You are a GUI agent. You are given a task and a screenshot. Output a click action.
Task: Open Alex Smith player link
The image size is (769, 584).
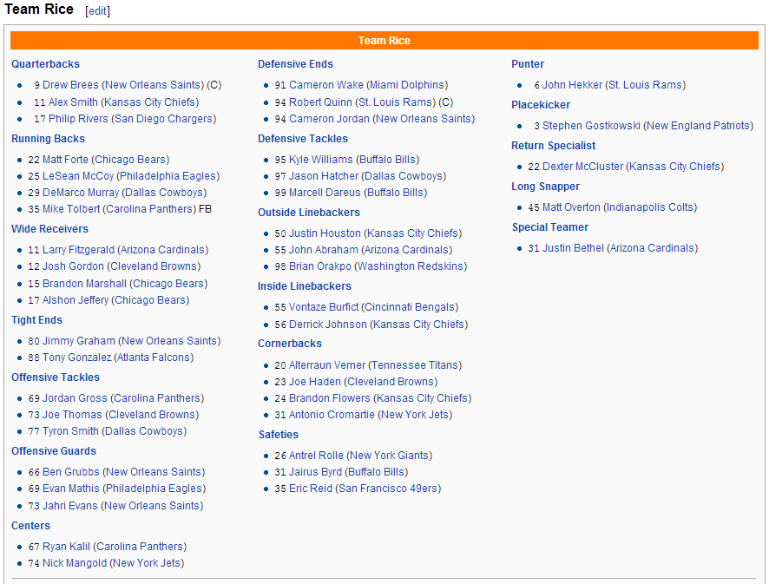[73, 102]
